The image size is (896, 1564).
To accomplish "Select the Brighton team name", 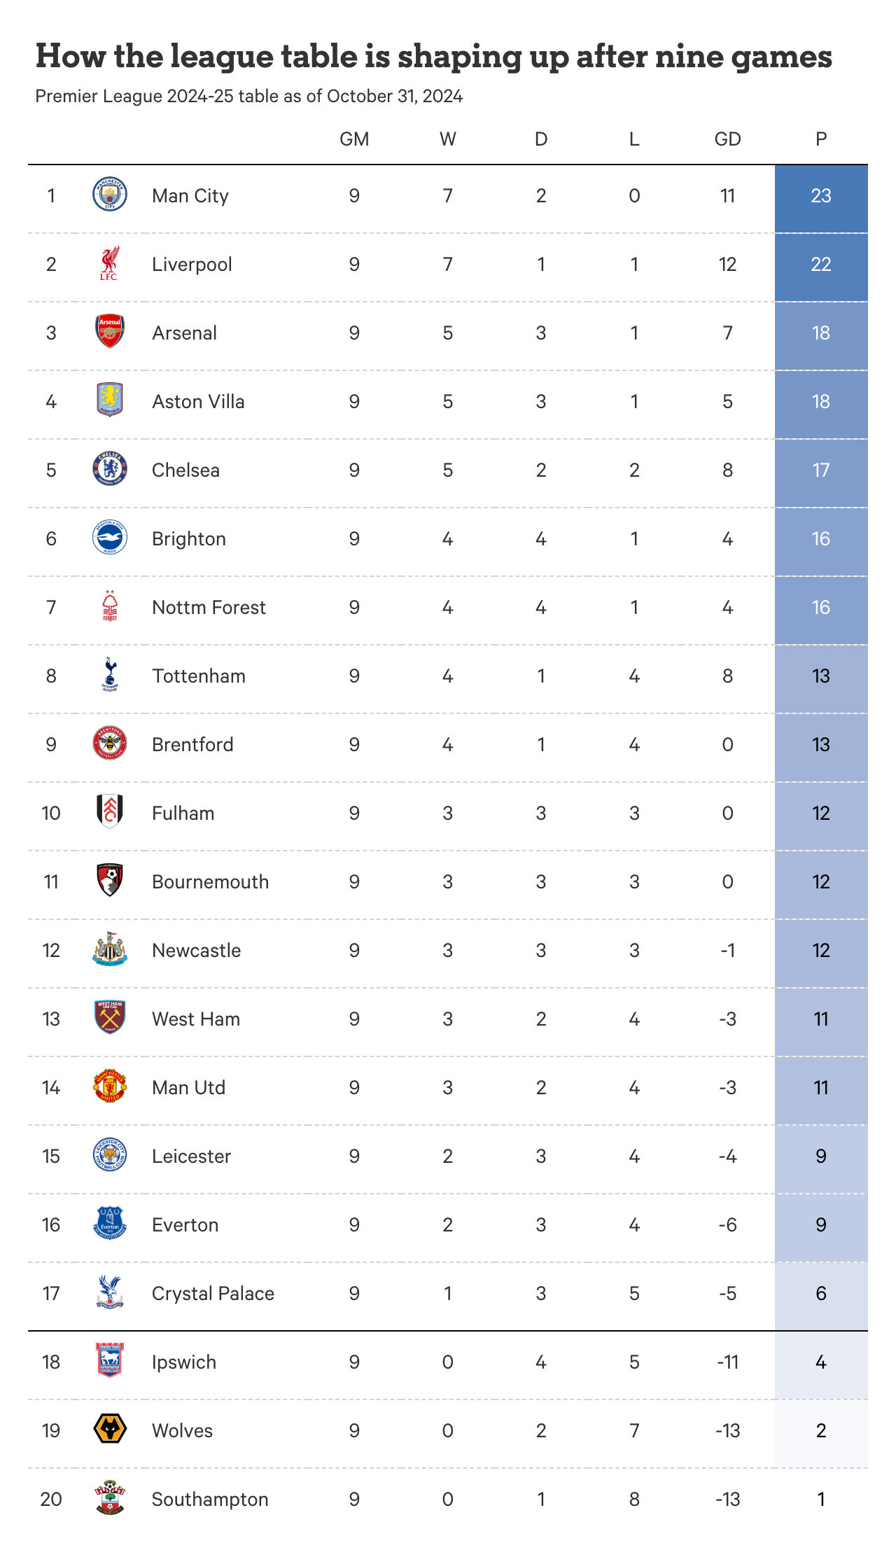I will coord(189,539).
